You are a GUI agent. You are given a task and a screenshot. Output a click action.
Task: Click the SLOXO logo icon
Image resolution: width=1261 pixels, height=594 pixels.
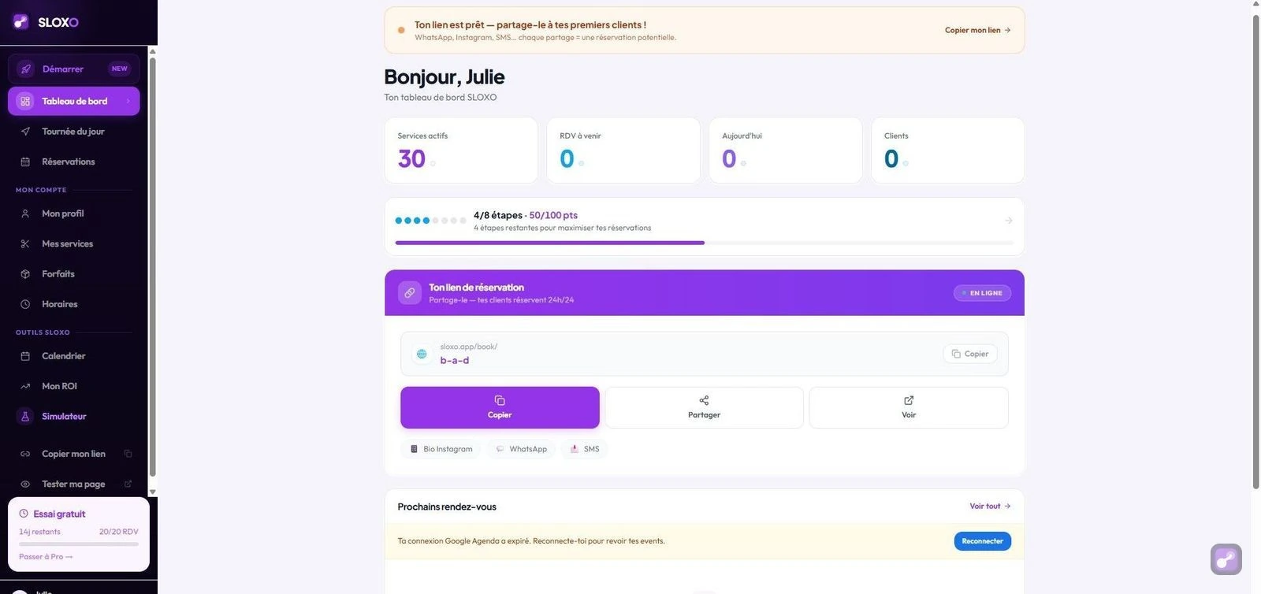click(20, 22)
